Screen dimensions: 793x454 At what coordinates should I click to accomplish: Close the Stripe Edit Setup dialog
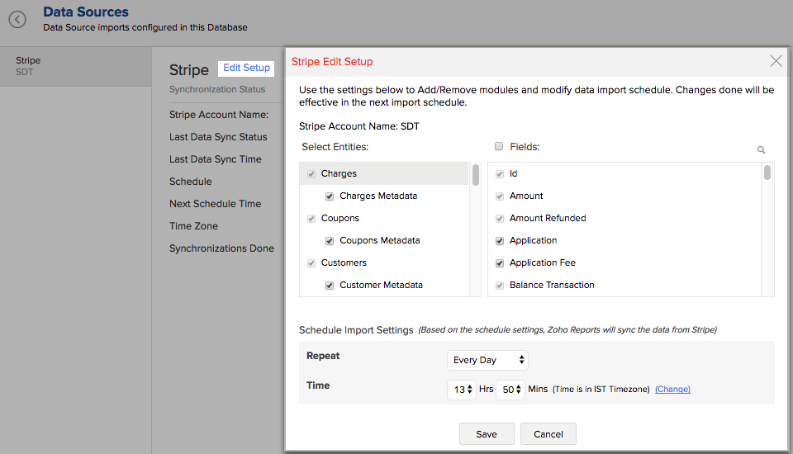776,61
